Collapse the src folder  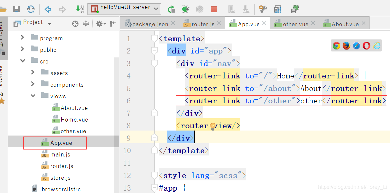(23, 61)
